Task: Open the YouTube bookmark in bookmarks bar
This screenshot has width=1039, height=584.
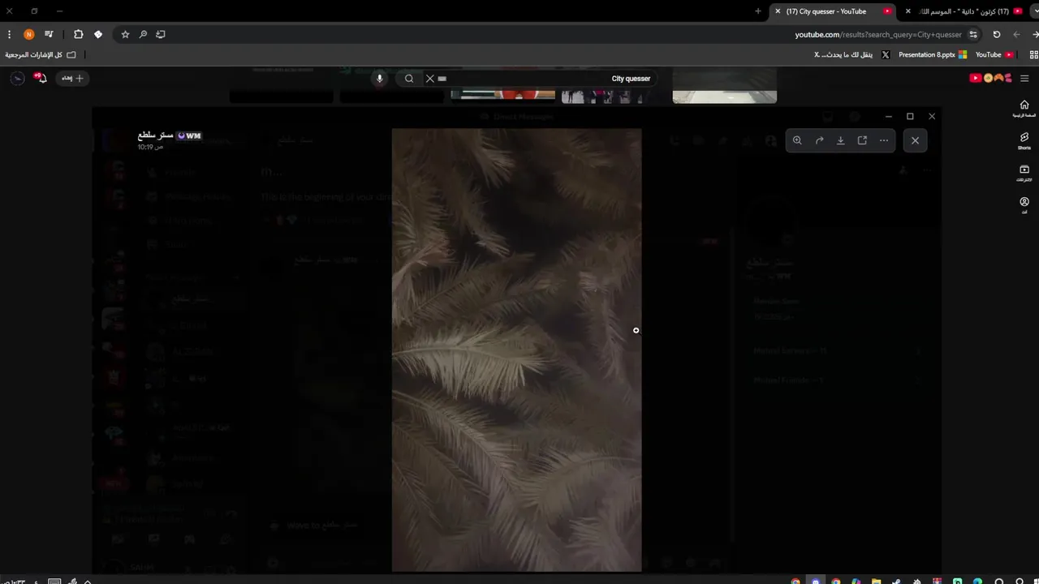Action: 994,55
